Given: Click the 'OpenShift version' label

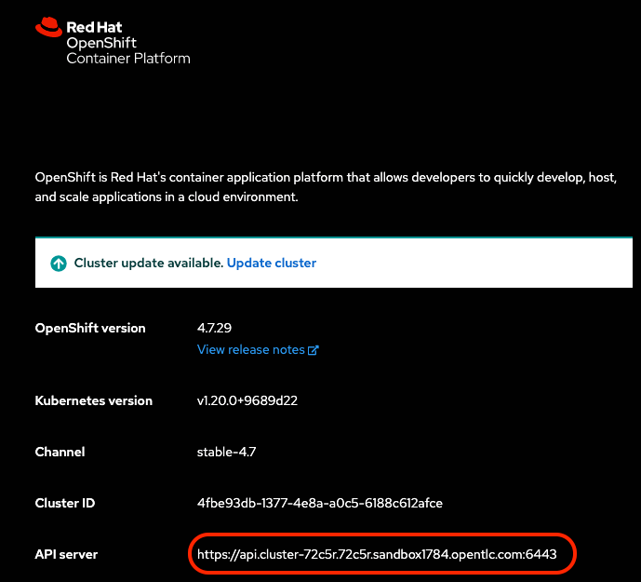Looking at the screenshot, I should [x=90, y=329].
